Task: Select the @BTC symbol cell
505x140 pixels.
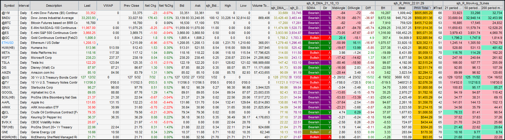Action: tap(9, 23)
